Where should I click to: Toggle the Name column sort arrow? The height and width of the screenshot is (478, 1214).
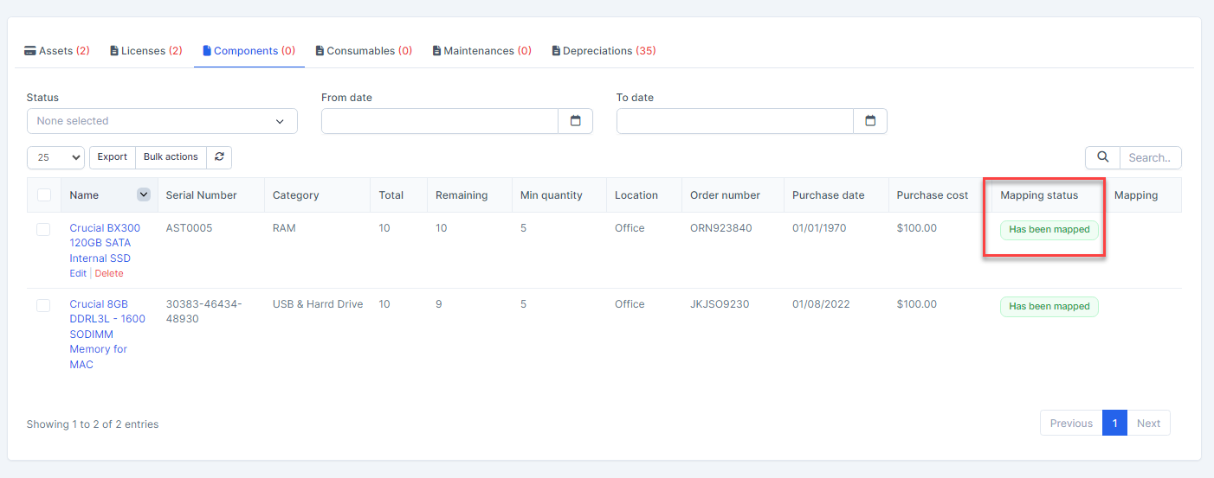(144, 195)
